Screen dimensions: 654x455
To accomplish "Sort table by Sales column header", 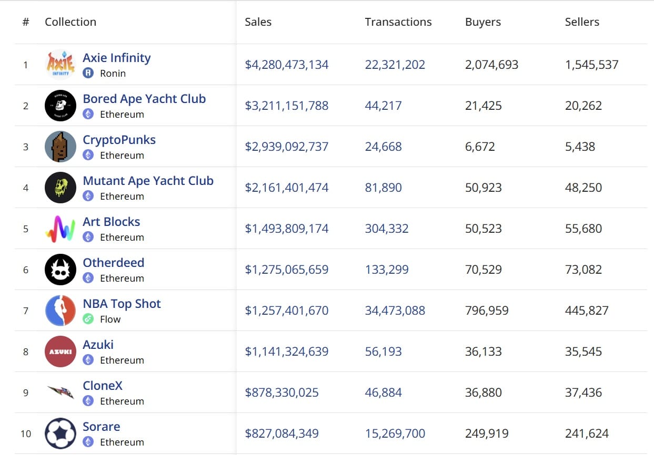I will [258, 22].
